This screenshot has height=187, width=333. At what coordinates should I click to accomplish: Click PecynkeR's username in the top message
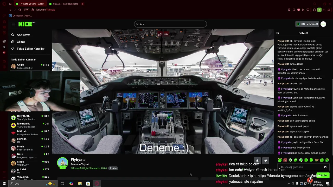pyautogui.click(x=283, y=41)
